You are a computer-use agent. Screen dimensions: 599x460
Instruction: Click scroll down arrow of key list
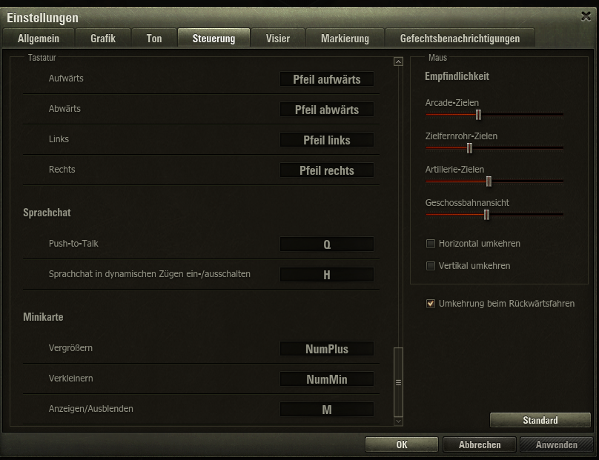(x=398, y=421)
